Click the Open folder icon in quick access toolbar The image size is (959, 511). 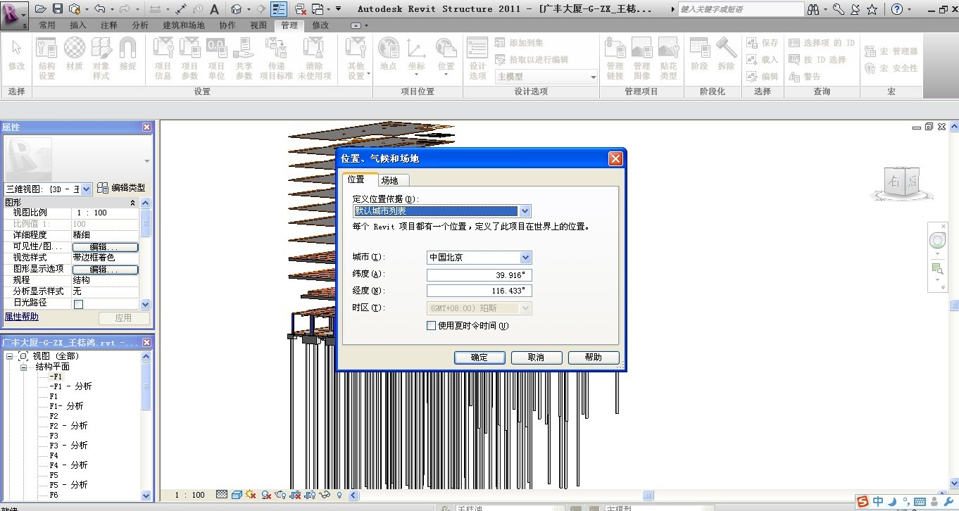coord(41,9)
